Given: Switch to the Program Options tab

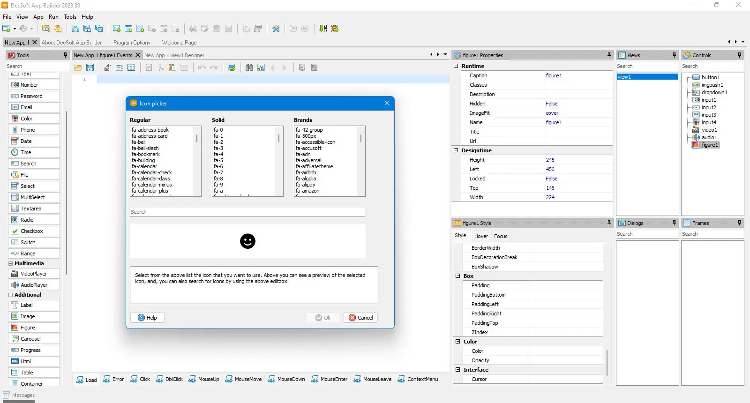Looking at the screenshot, I should click(x=132, y=42).
